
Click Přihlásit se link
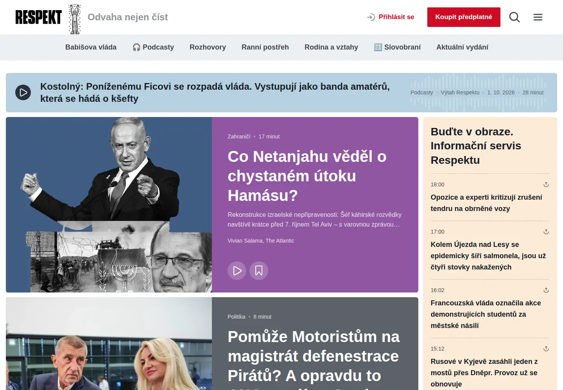point(396,17)
